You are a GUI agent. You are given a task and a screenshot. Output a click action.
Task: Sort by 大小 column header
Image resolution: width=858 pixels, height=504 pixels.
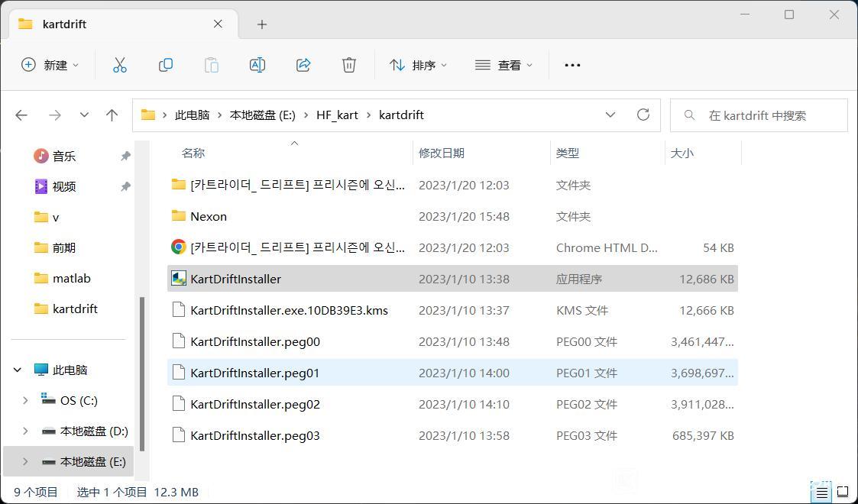click(682, 153)
